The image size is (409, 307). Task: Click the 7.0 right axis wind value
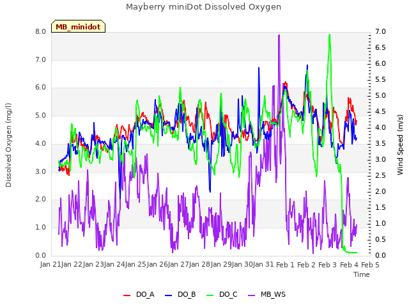point(381,32)
